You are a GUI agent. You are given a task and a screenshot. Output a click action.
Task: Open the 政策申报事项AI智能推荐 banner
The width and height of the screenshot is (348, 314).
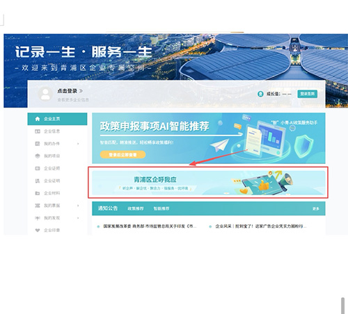click(x=209, y=138)
